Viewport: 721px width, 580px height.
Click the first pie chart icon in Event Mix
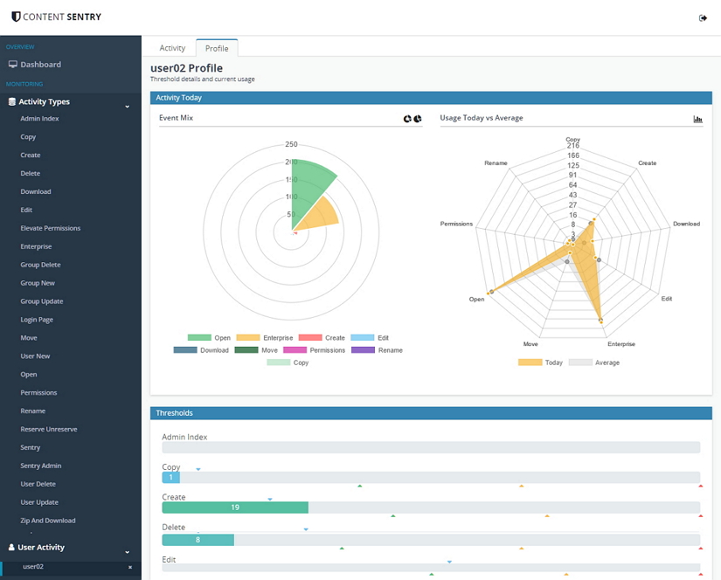tap(407, 119)
